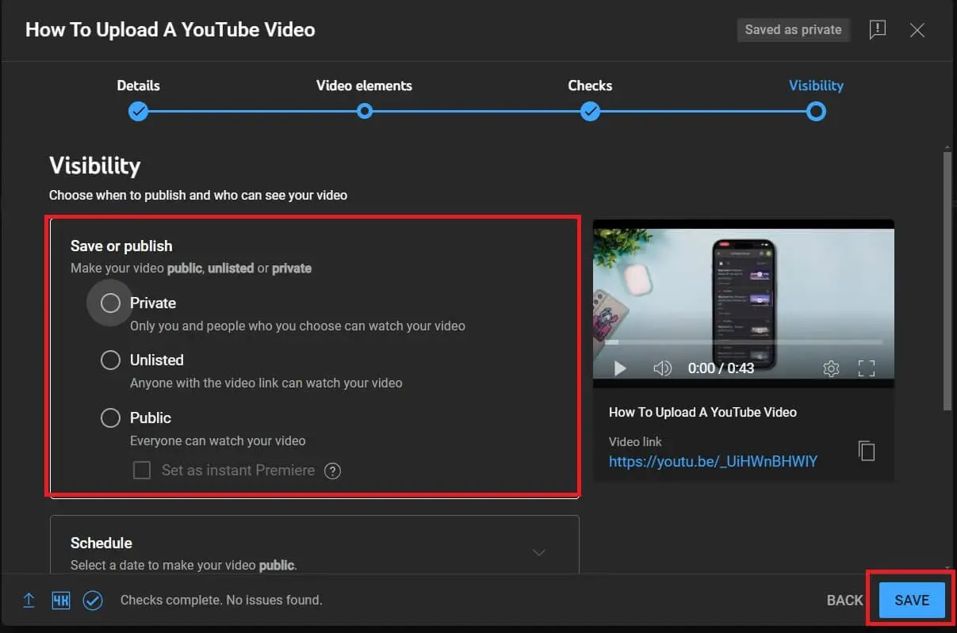Seek in the video progress bar

pos(744,342)
